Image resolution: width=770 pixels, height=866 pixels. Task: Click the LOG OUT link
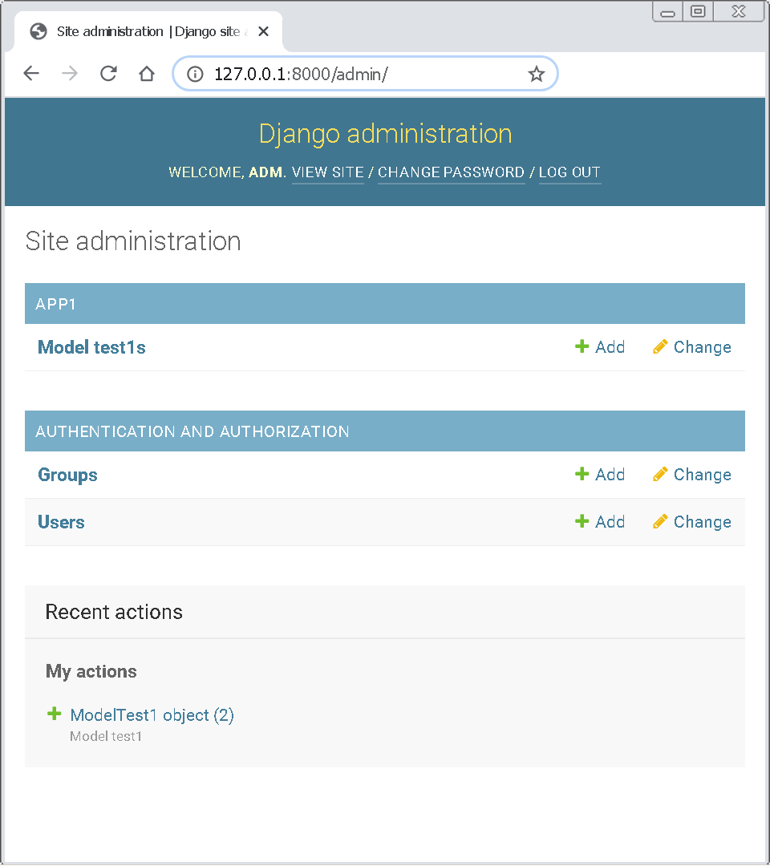click(569, 172)
